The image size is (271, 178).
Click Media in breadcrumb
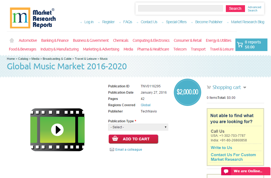coord(35,59)
